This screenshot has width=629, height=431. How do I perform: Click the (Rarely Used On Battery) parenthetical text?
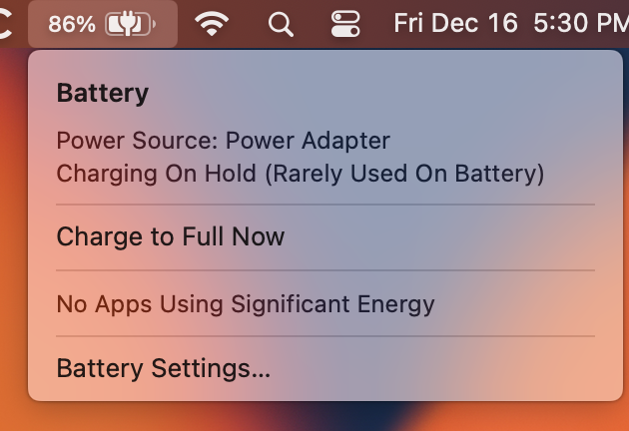coord(404,174)
